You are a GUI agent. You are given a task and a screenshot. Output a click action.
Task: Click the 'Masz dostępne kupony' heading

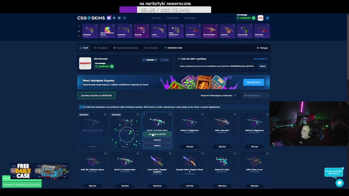99,81
